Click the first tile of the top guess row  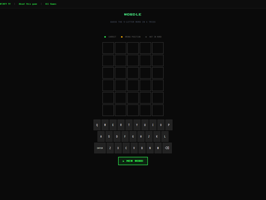click(108, 48)
